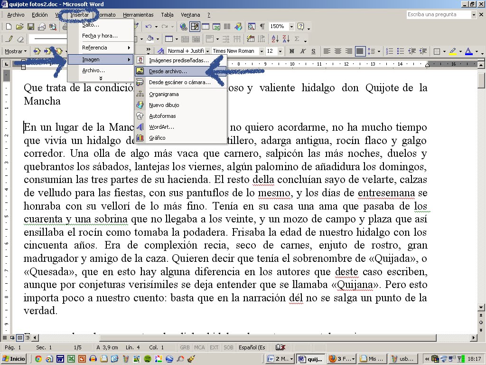Select Organigrama from the submenu
486x365 pixels.
click(181, 94)
